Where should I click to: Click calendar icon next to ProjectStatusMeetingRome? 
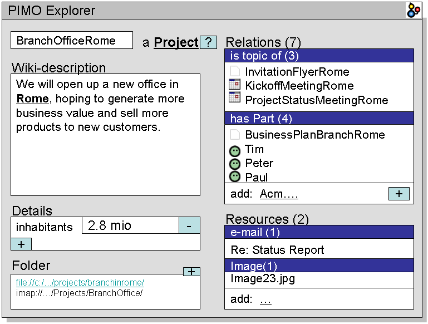tap(234, 99)
